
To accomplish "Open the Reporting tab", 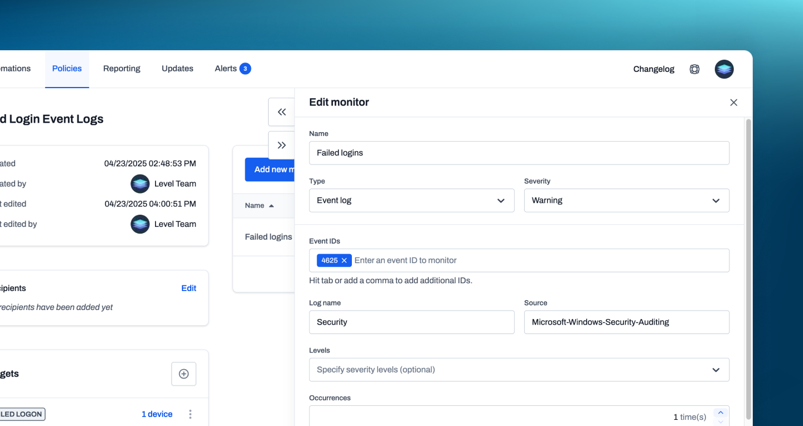I will (122, 69).
